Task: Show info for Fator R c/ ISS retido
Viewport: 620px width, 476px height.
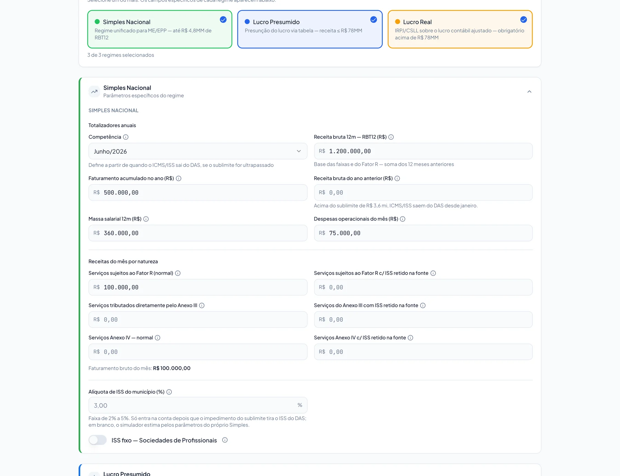Action: point(433,273)
